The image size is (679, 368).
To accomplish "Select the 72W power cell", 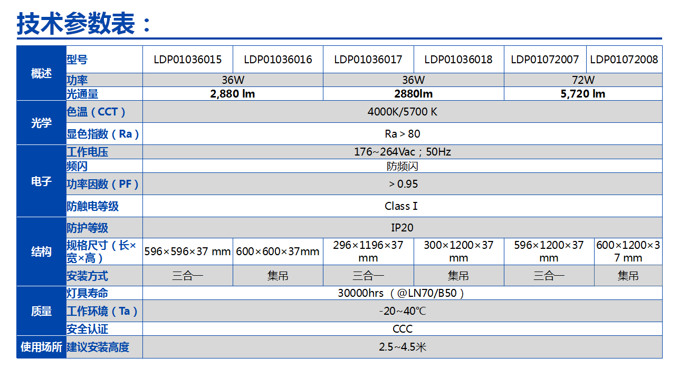I will point(582,80).
